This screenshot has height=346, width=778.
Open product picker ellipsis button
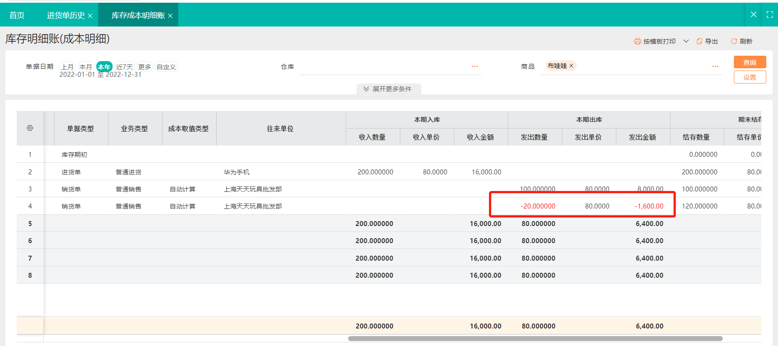point(715,67)
